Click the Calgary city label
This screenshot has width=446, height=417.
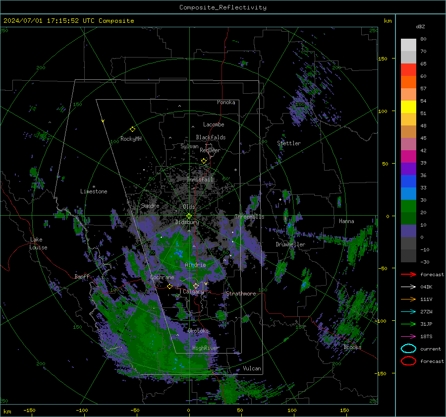click(x=193, y=292)
